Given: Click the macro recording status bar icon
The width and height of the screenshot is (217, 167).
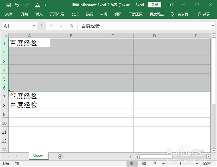Looking at the screenshot, I should tap(17, 164).
